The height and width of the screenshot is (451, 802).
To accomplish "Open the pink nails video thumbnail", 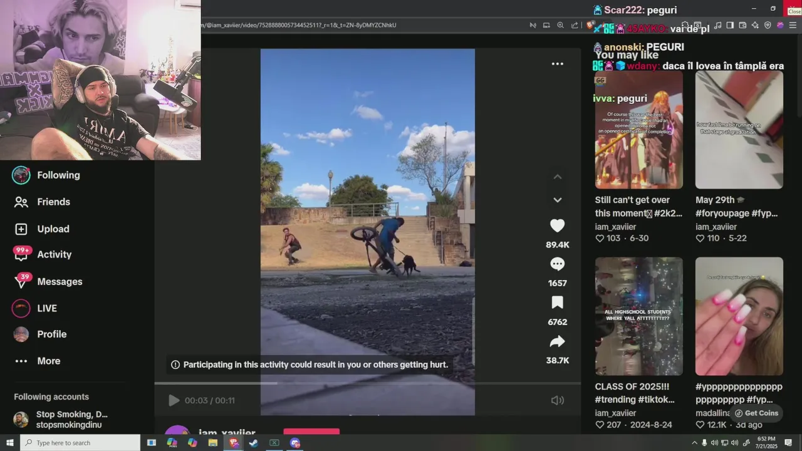I will pos(739,316).
